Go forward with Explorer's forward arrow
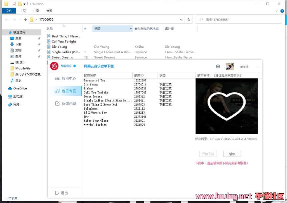This screenshot has width=287, height=203. point(14,20)
